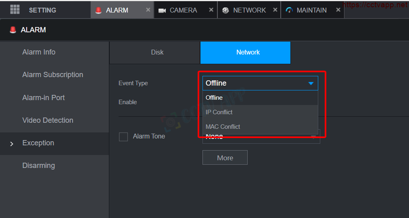Switch to the Disk tab

click(157, 52)
